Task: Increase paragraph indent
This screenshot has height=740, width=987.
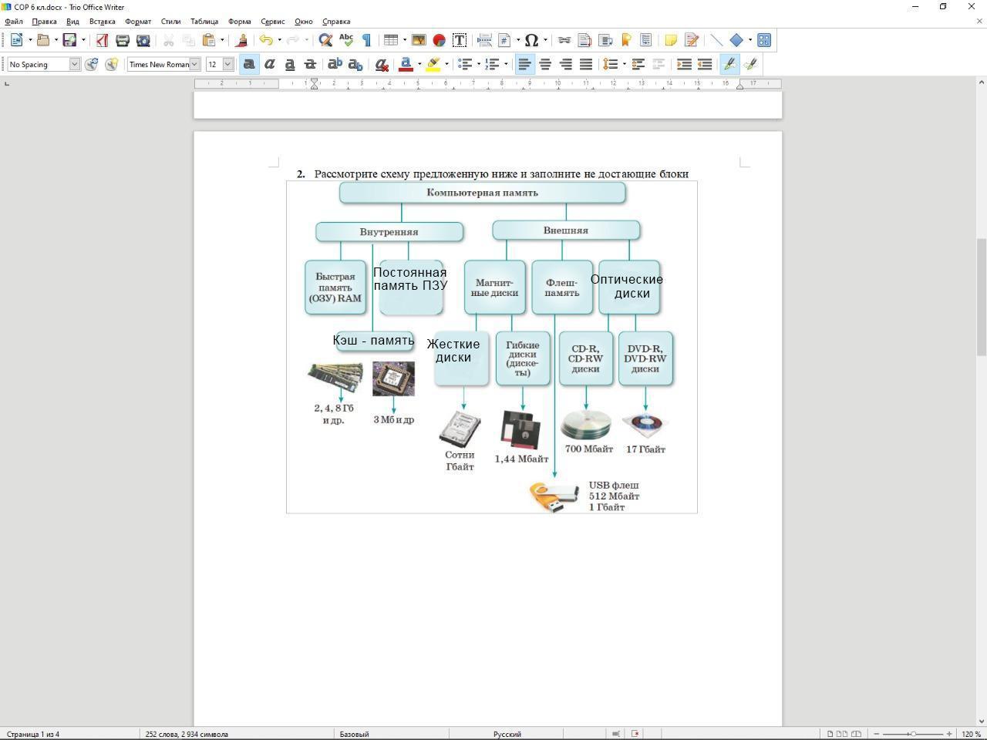Action: 684,64
